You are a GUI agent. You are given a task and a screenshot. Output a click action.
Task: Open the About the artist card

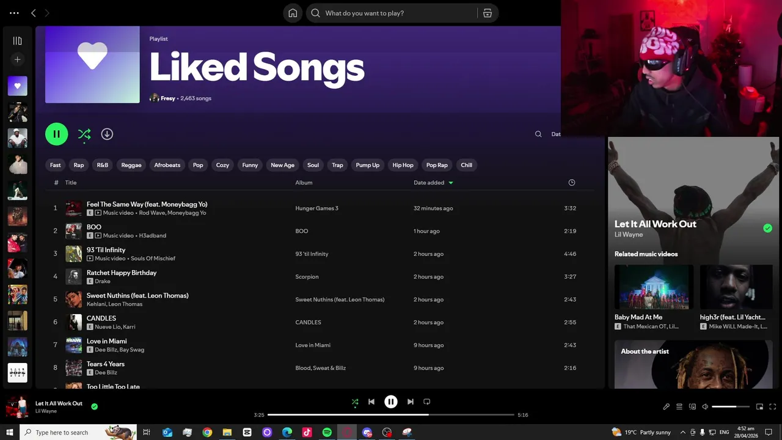pos(693,364)
